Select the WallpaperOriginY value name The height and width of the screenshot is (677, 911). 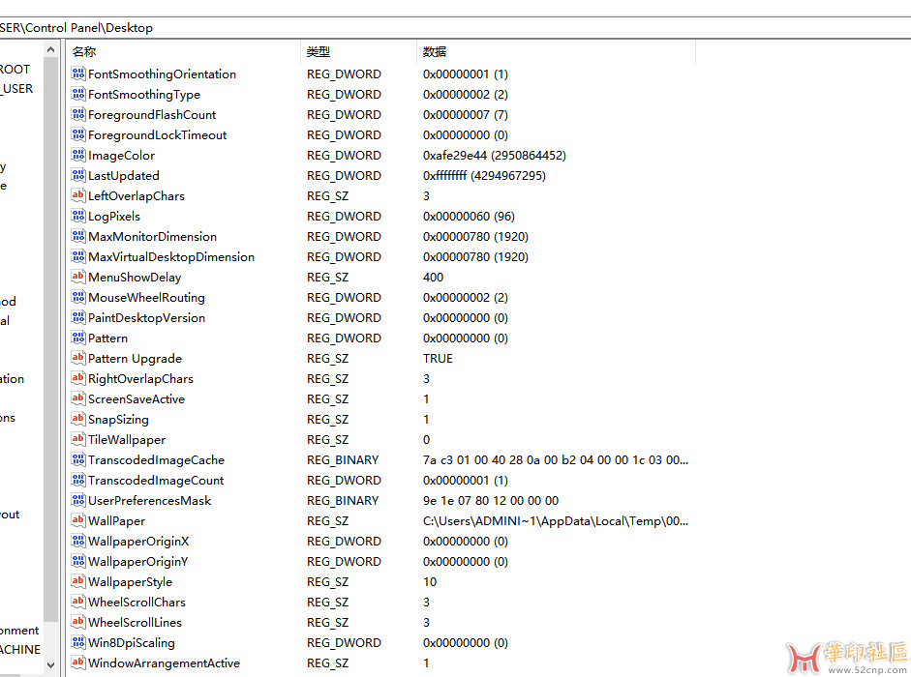138,562
